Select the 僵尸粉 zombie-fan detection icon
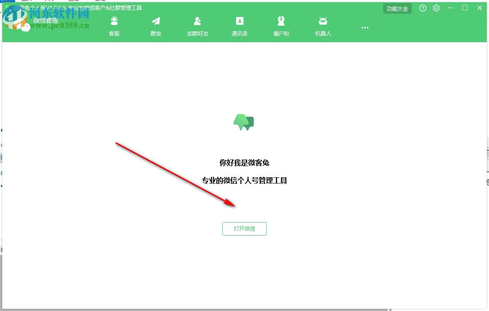This screenshot has height=311, width=489. click(x=281, y=20)
